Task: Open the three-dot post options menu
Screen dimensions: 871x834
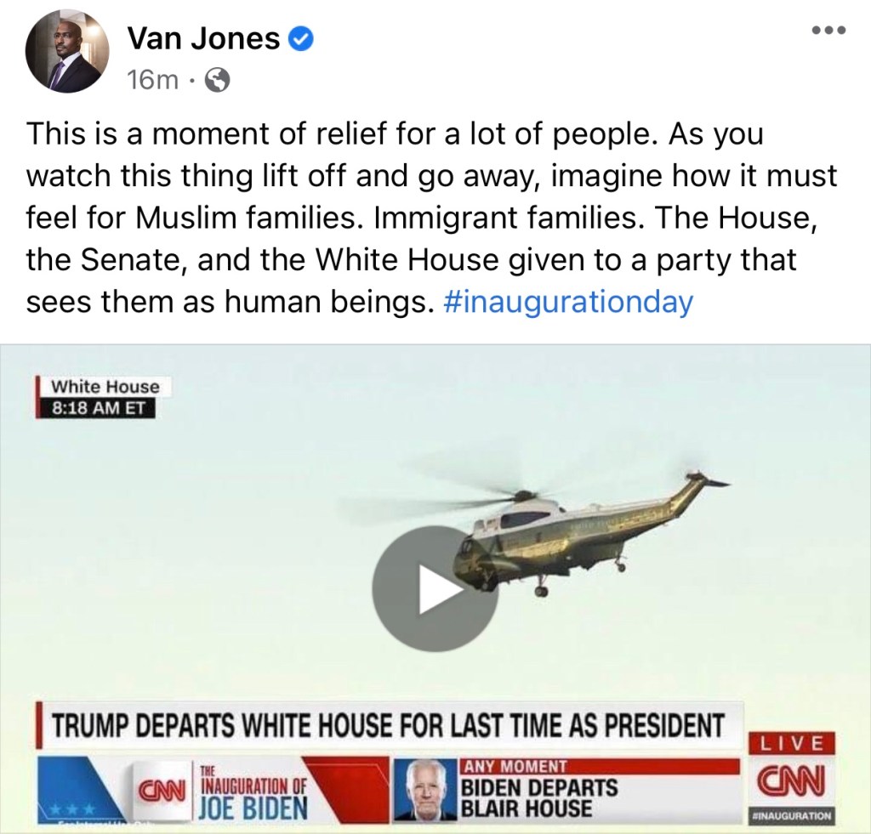Action: pos(828,30)
